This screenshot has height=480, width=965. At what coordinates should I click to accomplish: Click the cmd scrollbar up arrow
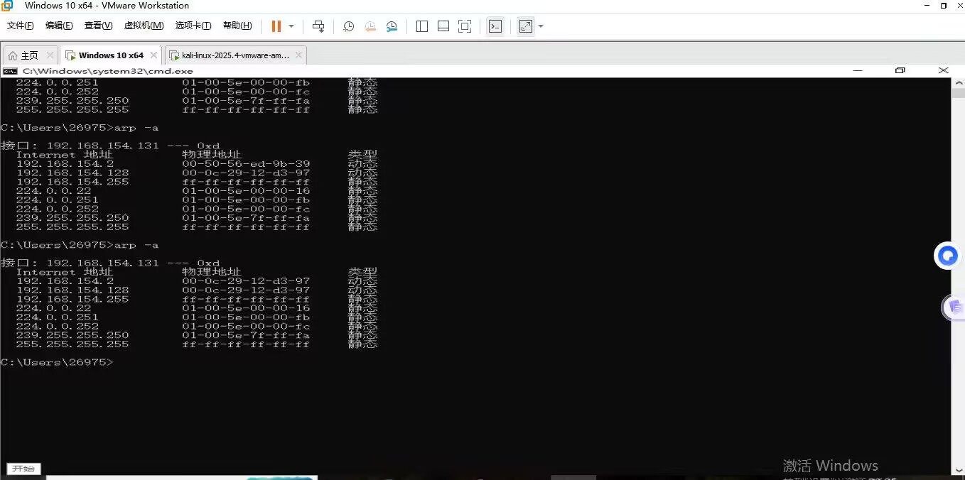coord(958,82)
